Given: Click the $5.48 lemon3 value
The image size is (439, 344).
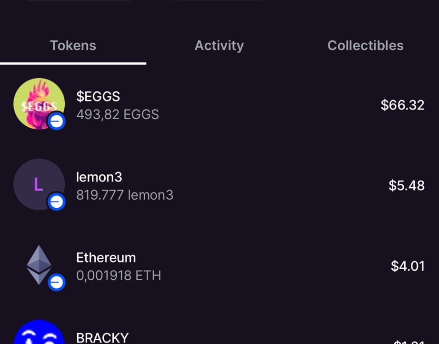Looking at the screenshot, I should click(x=406, y=185).
